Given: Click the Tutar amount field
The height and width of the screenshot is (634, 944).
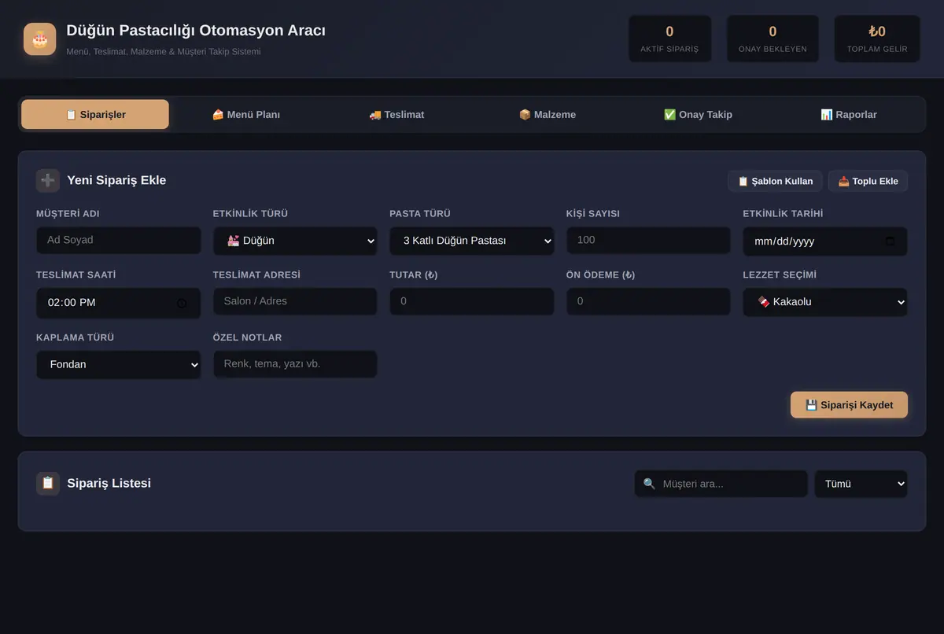Looking at the screenshot, I should (472, 302).
